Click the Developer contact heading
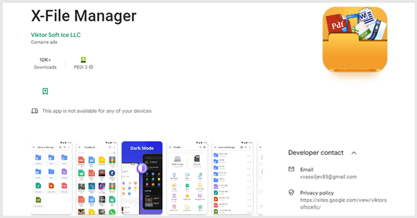 click(316, 153)
